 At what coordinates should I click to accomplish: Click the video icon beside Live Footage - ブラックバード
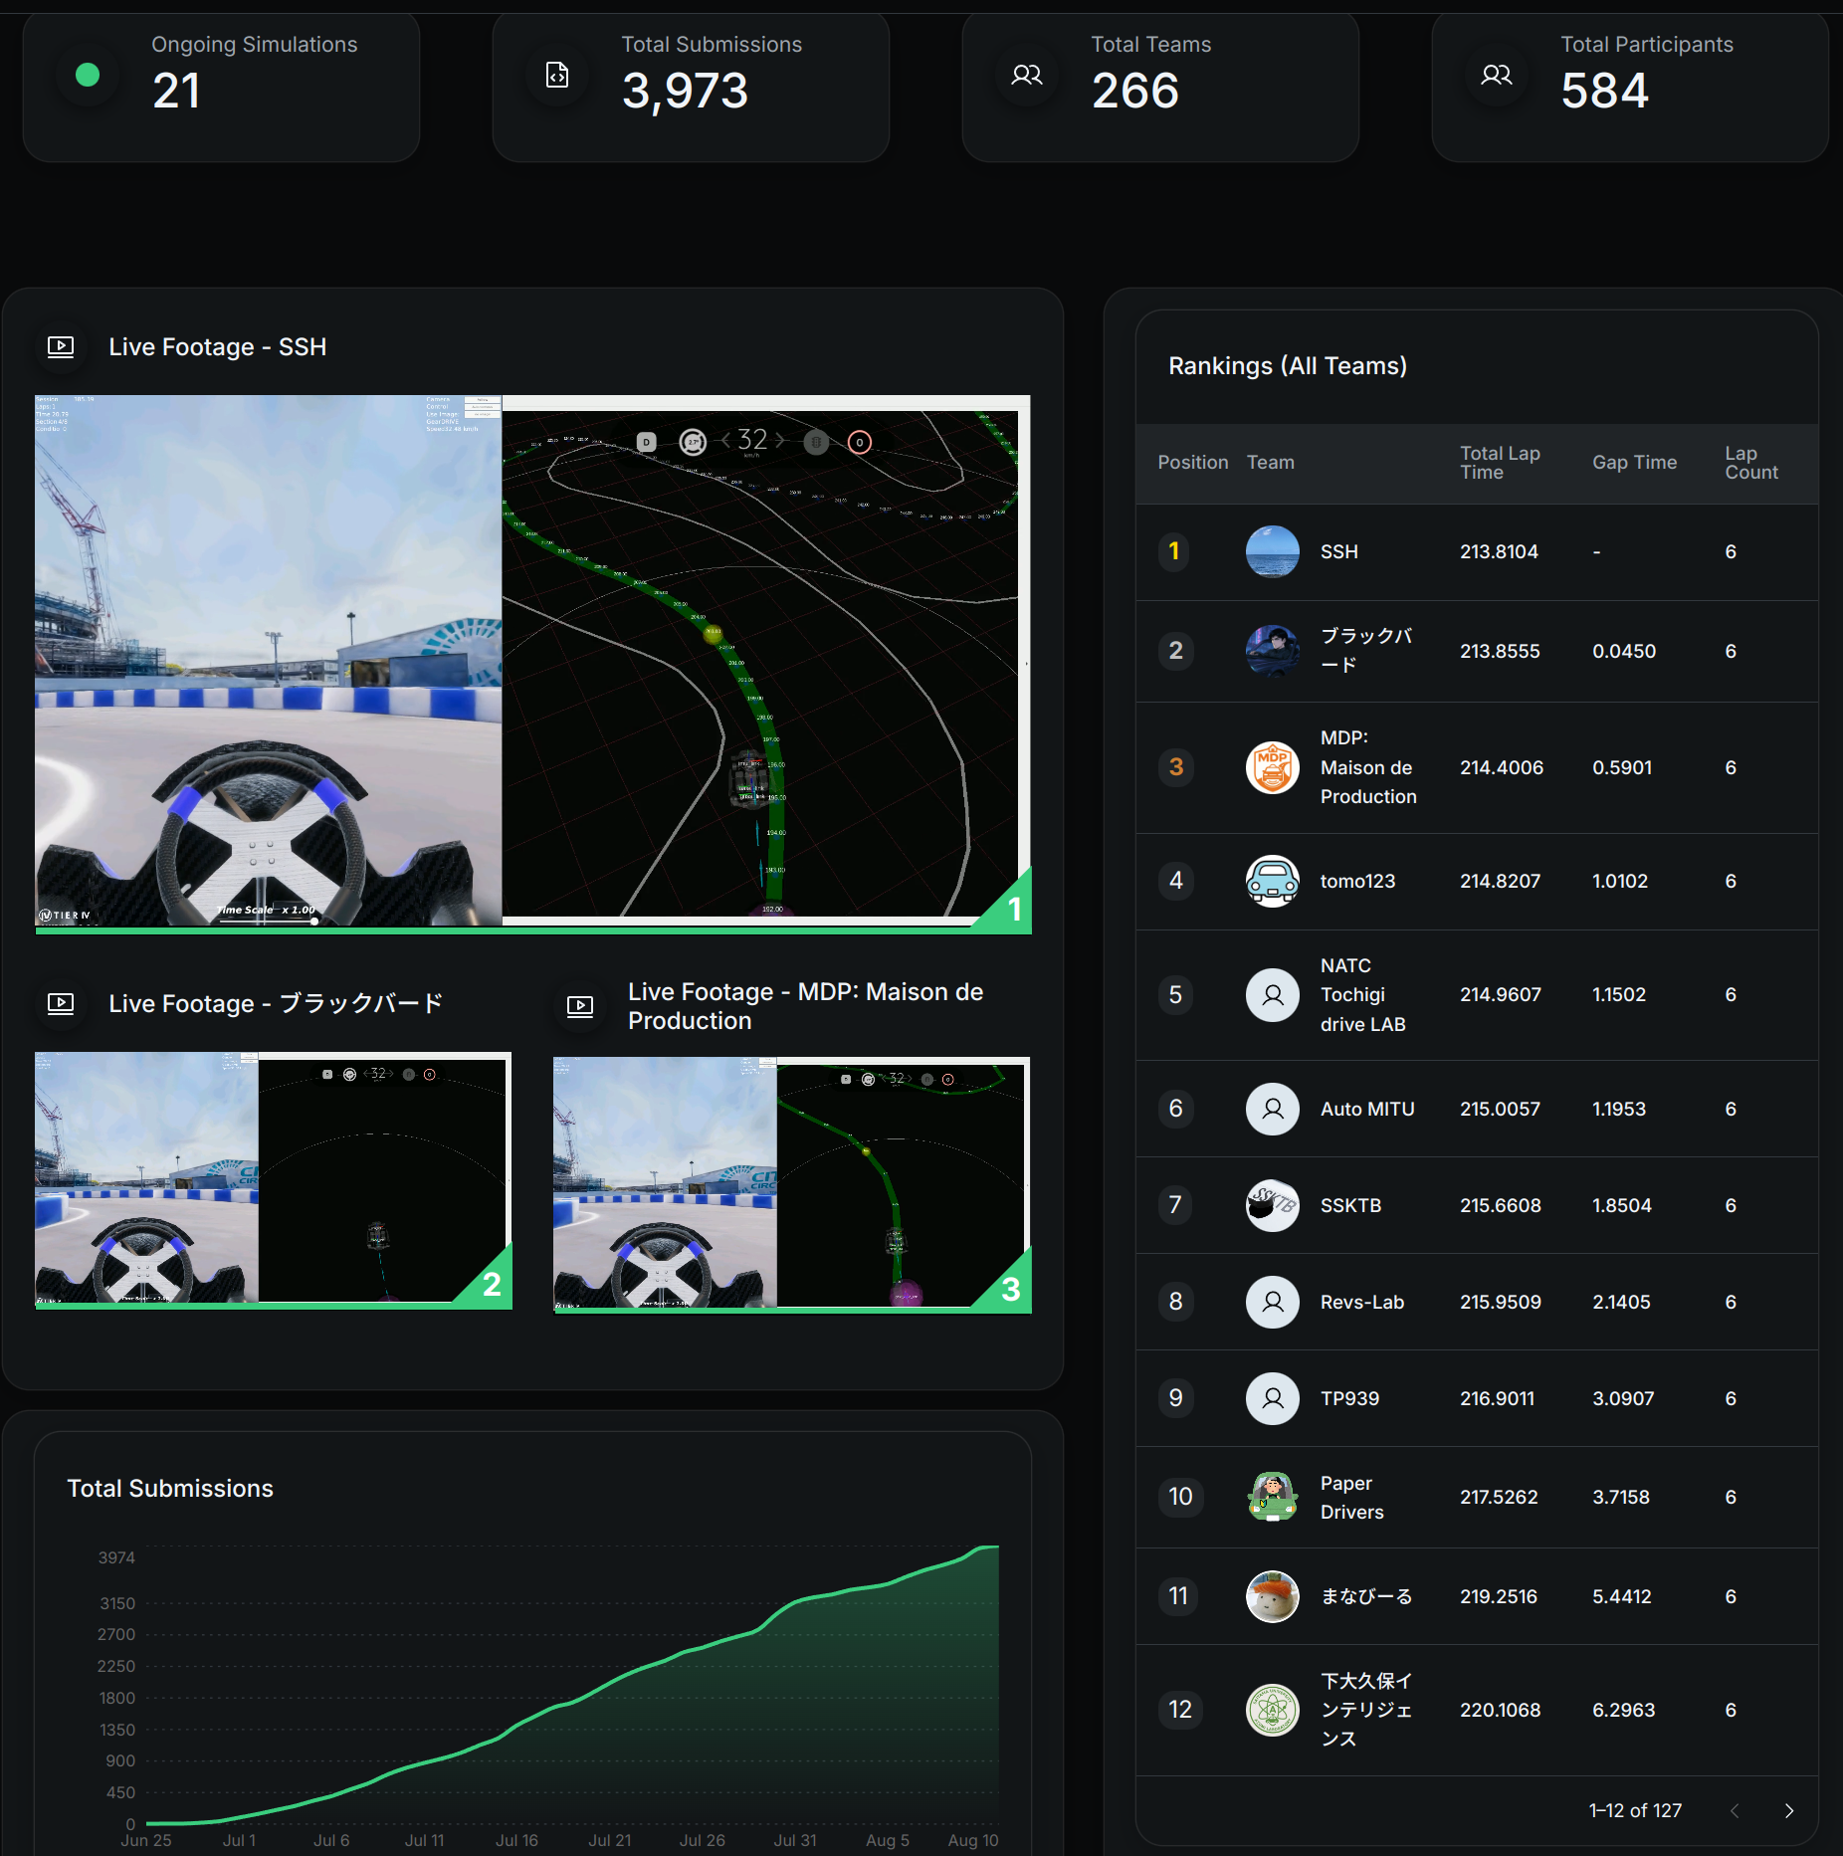(61, 1003)
